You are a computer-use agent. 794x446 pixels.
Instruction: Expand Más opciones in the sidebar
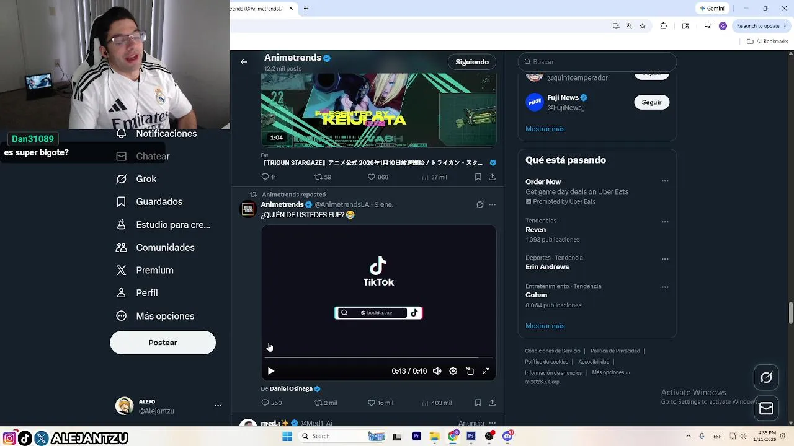point(156,316)
